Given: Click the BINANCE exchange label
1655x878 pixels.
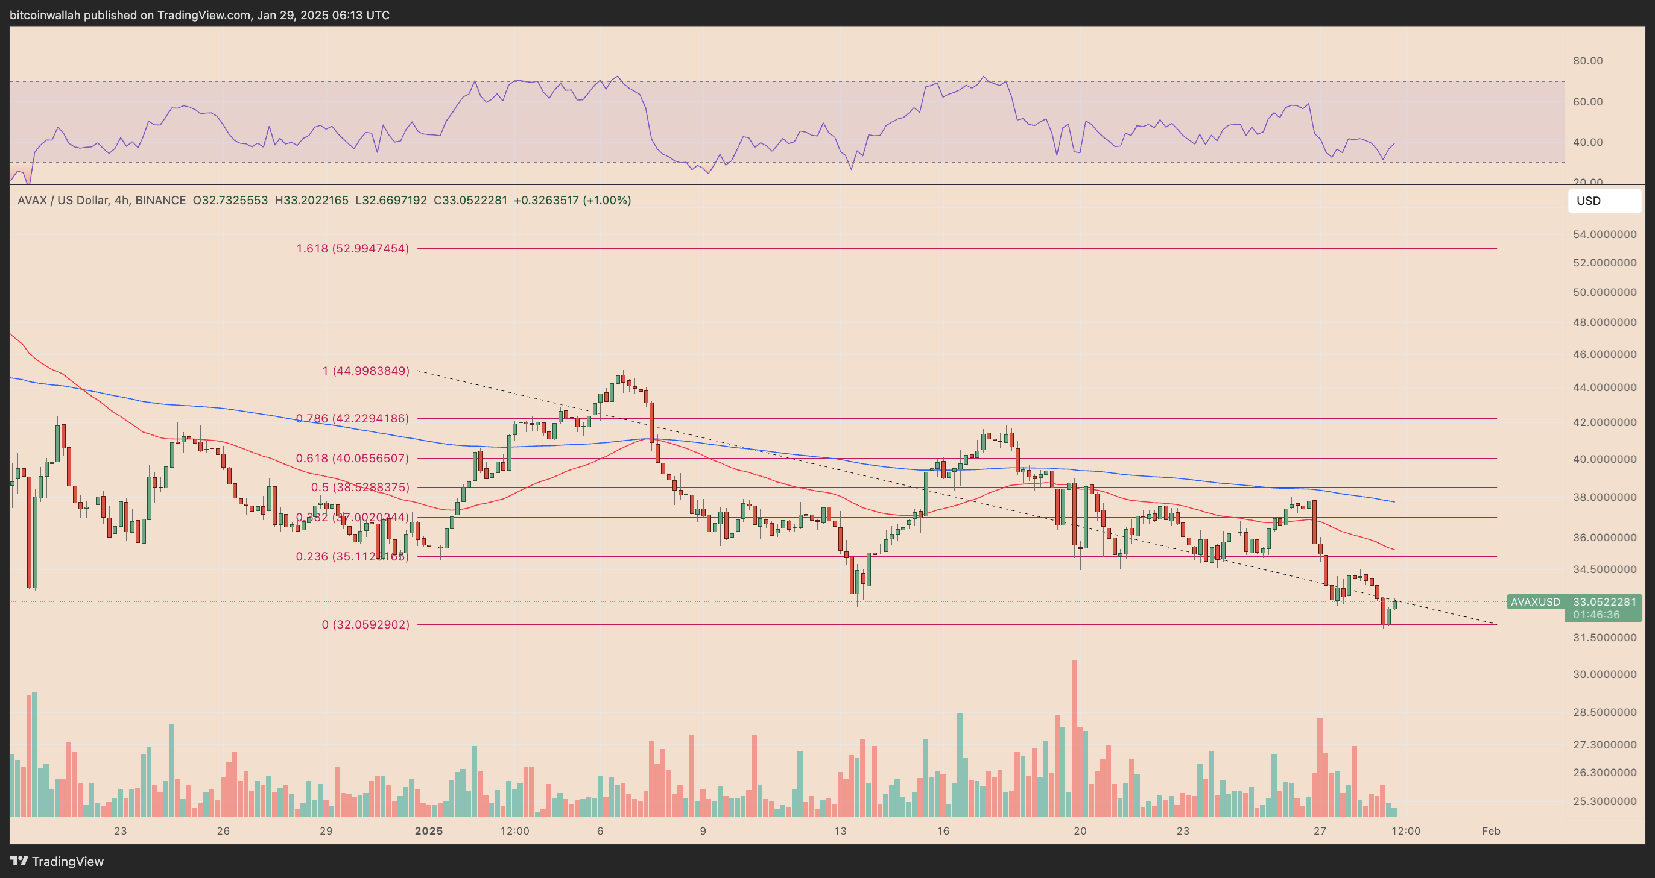Looking at the screenshot, I should point(160,200).
